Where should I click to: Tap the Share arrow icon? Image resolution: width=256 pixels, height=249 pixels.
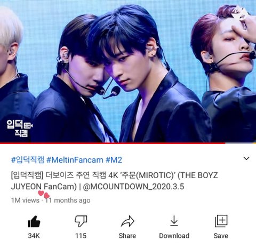point(127,221)
